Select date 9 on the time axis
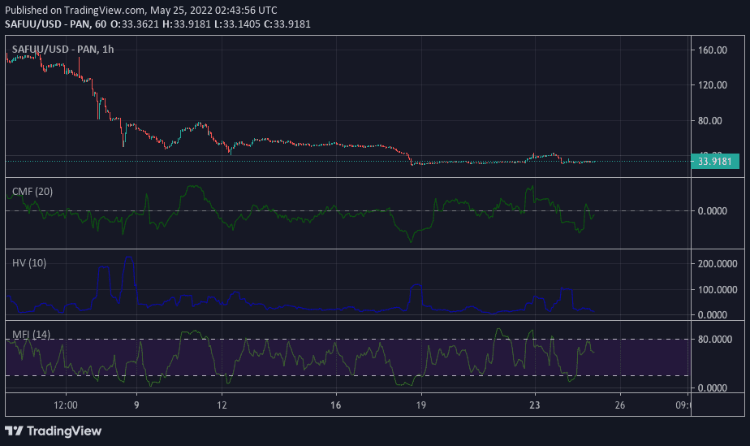This screenshot has height=446, width=750. pos(136,405)
